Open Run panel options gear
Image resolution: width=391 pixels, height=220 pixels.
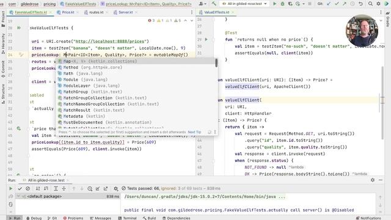click(373, 180)
